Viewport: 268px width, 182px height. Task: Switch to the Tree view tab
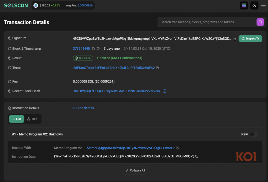point(32,119)
